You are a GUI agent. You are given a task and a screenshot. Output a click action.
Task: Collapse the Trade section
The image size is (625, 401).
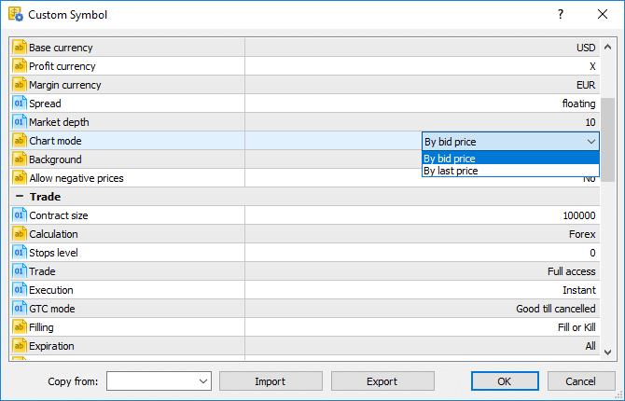coord(18,197)
